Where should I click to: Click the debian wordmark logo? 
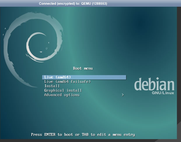154,85
